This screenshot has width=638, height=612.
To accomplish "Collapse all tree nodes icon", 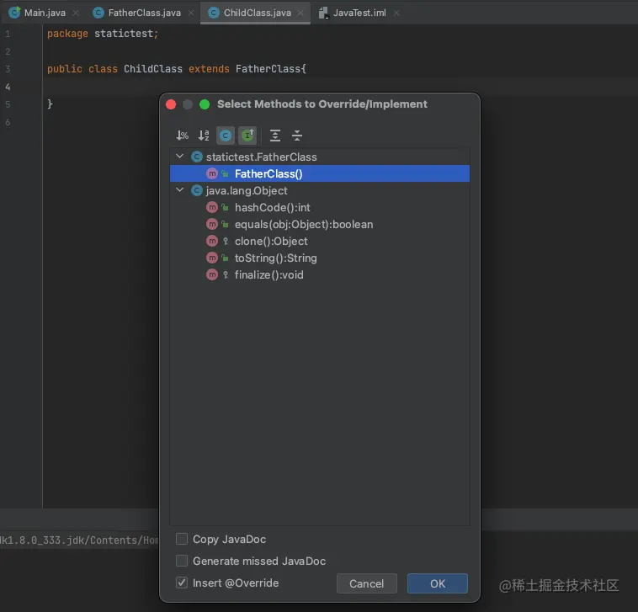I will (x=297, y=135).
